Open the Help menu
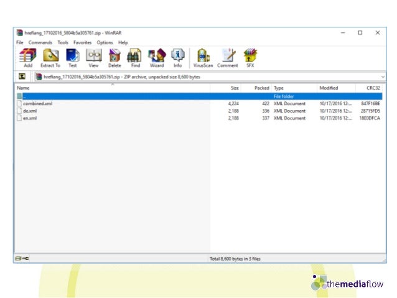397x298 pixels. pos(123,42)
